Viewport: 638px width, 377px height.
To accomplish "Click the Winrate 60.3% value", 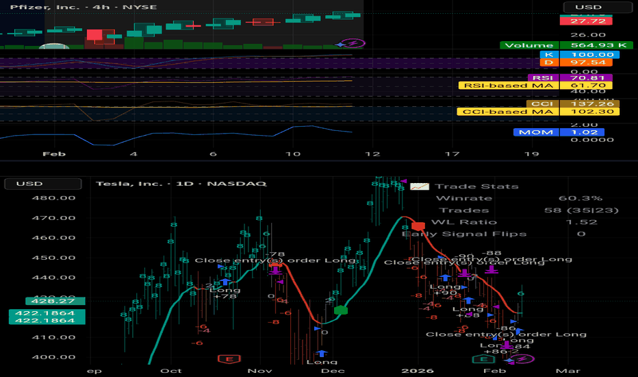I will 580,199.
